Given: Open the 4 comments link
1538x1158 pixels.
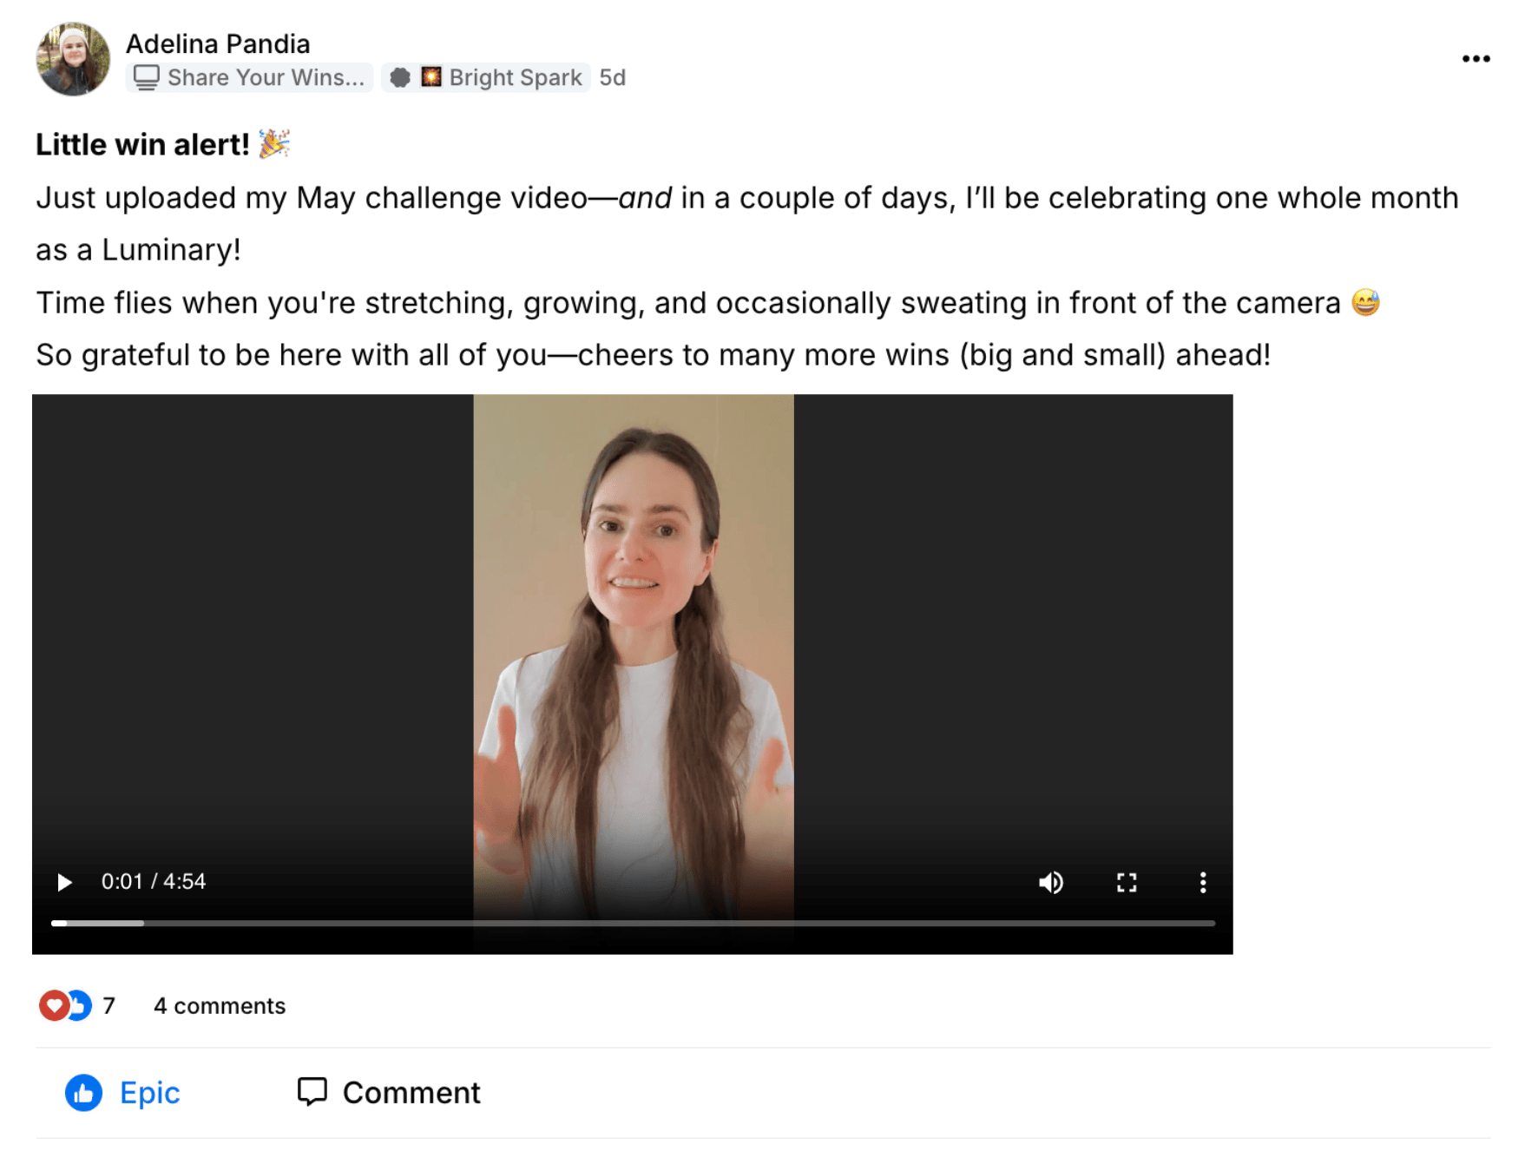Looking at the screenshot, I should click(220, 1005).
